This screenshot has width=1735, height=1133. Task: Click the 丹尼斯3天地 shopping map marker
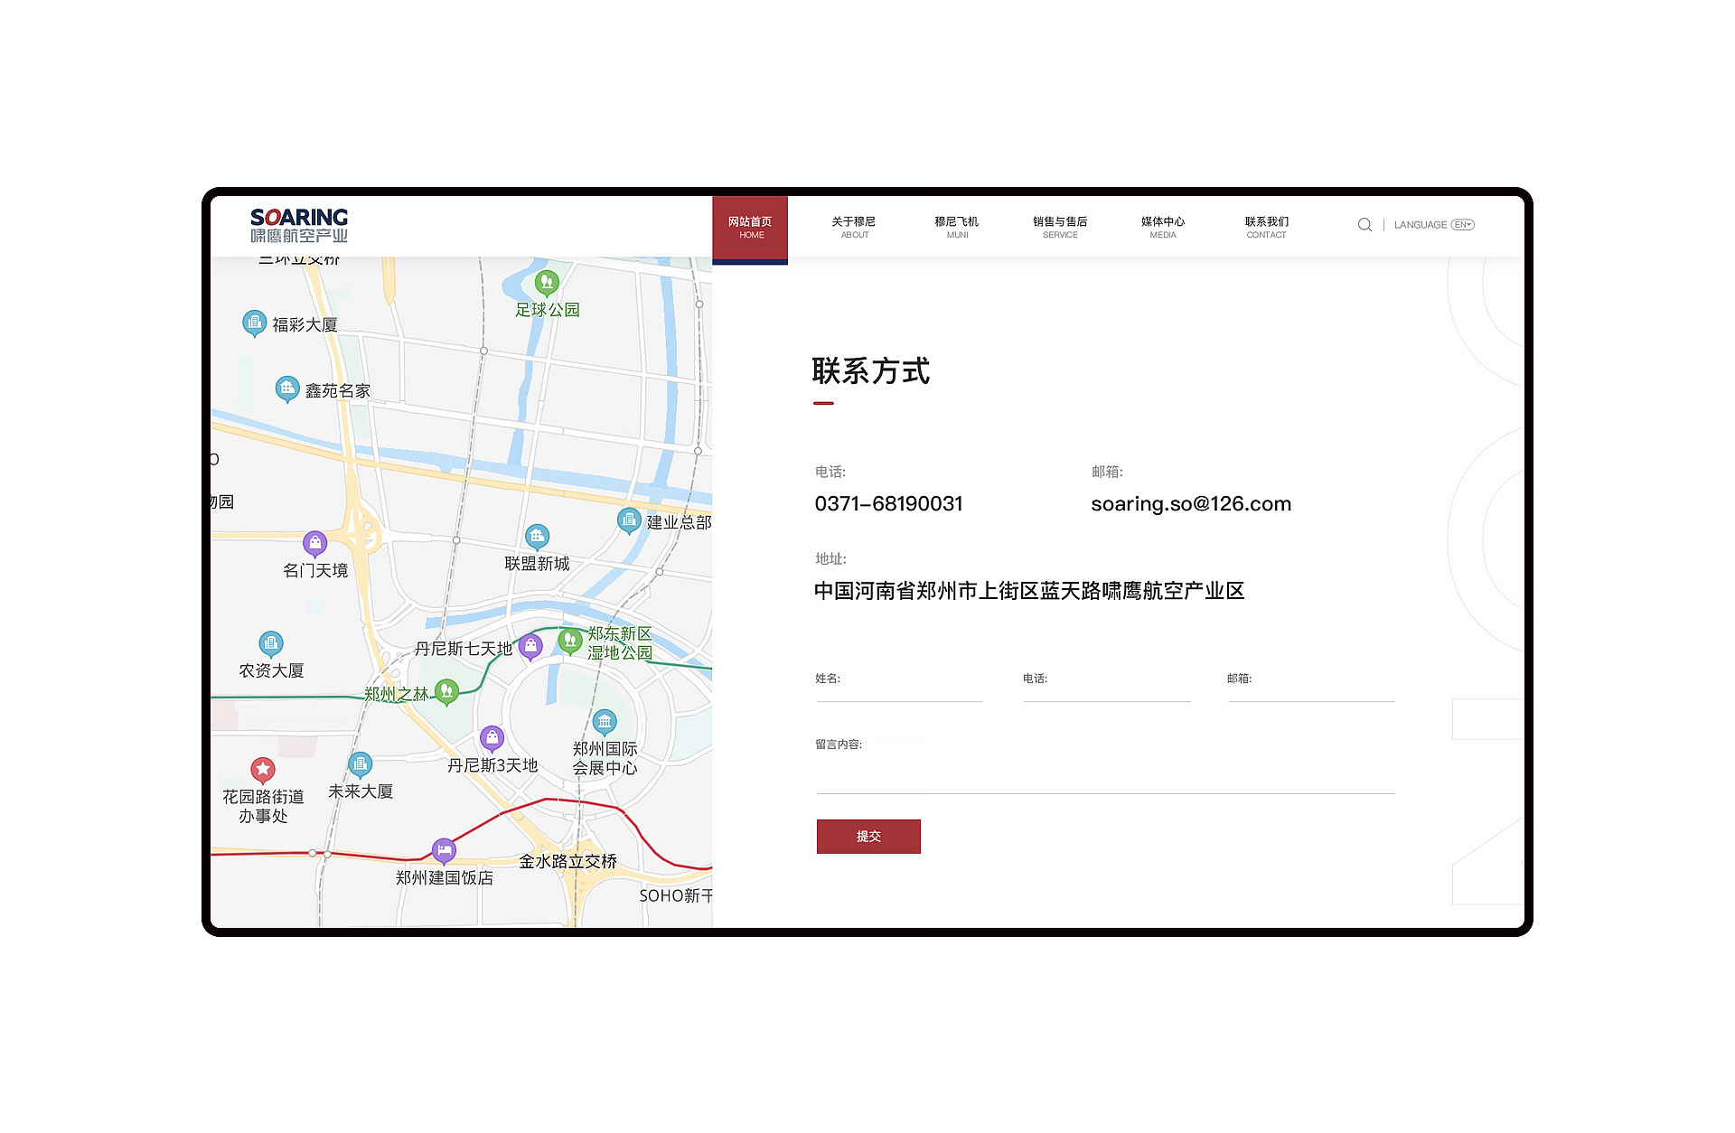[492, 738]
